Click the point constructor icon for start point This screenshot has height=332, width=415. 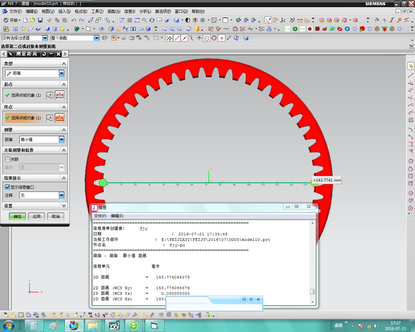tap(50, 95)
